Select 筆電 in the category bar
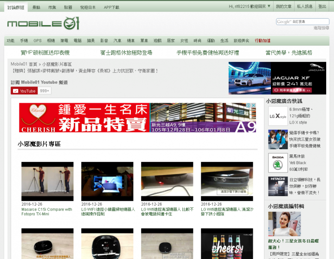This screenshot has height=259, width=334. (64, 40)
